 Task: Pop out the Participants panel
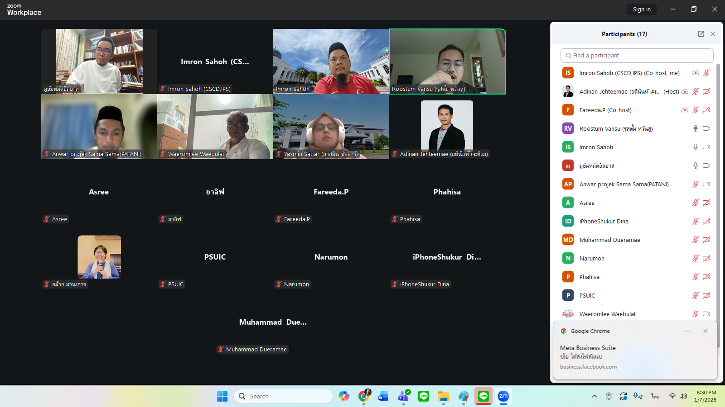point(701,34)
